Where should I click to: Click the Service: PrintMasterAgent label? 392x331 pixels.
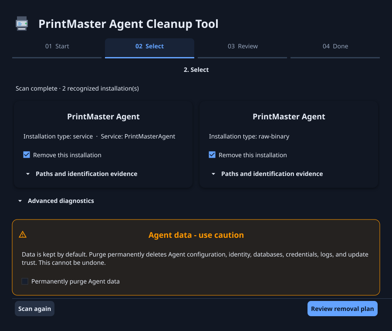tap(138, 136)
